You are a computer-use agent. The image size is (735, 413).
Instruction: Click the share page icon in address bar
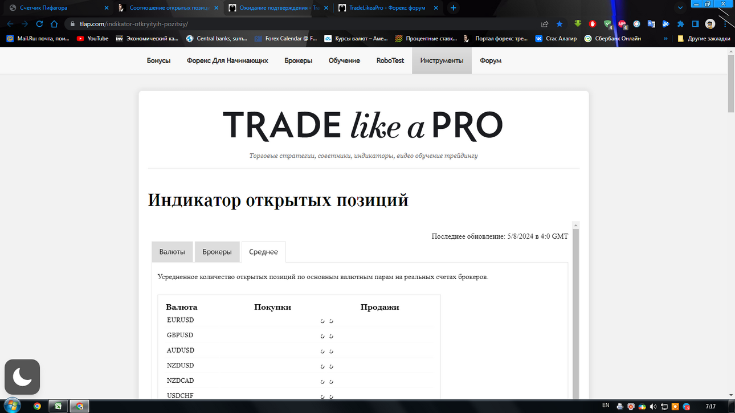tap(545, 24)
